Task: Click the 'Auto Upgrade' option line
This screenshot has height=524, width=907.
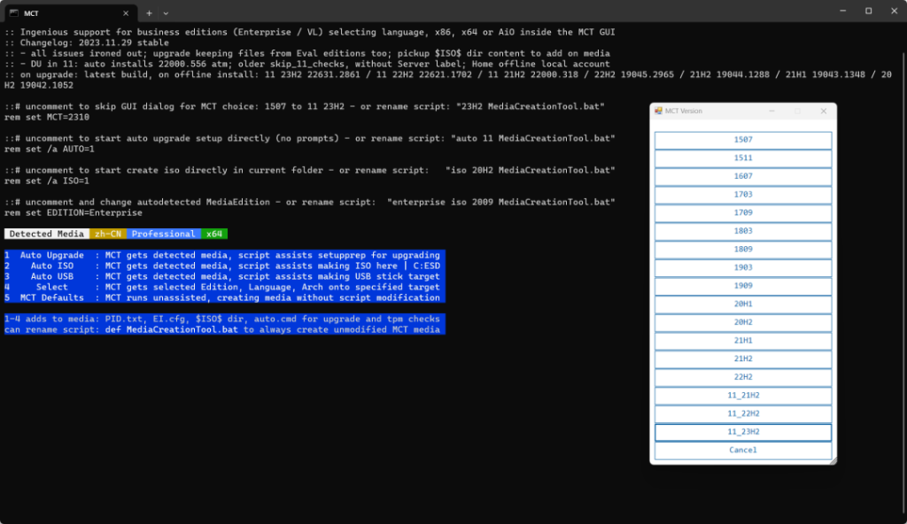Action: (224, 255)
